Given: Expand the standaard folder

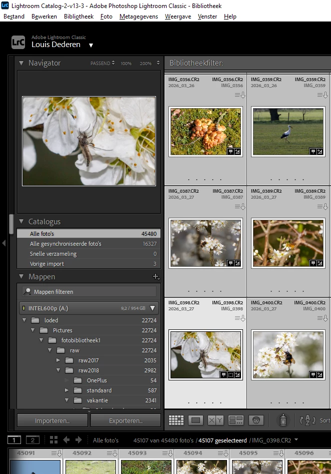Looking at the screenshot, I should pos(66,390).
